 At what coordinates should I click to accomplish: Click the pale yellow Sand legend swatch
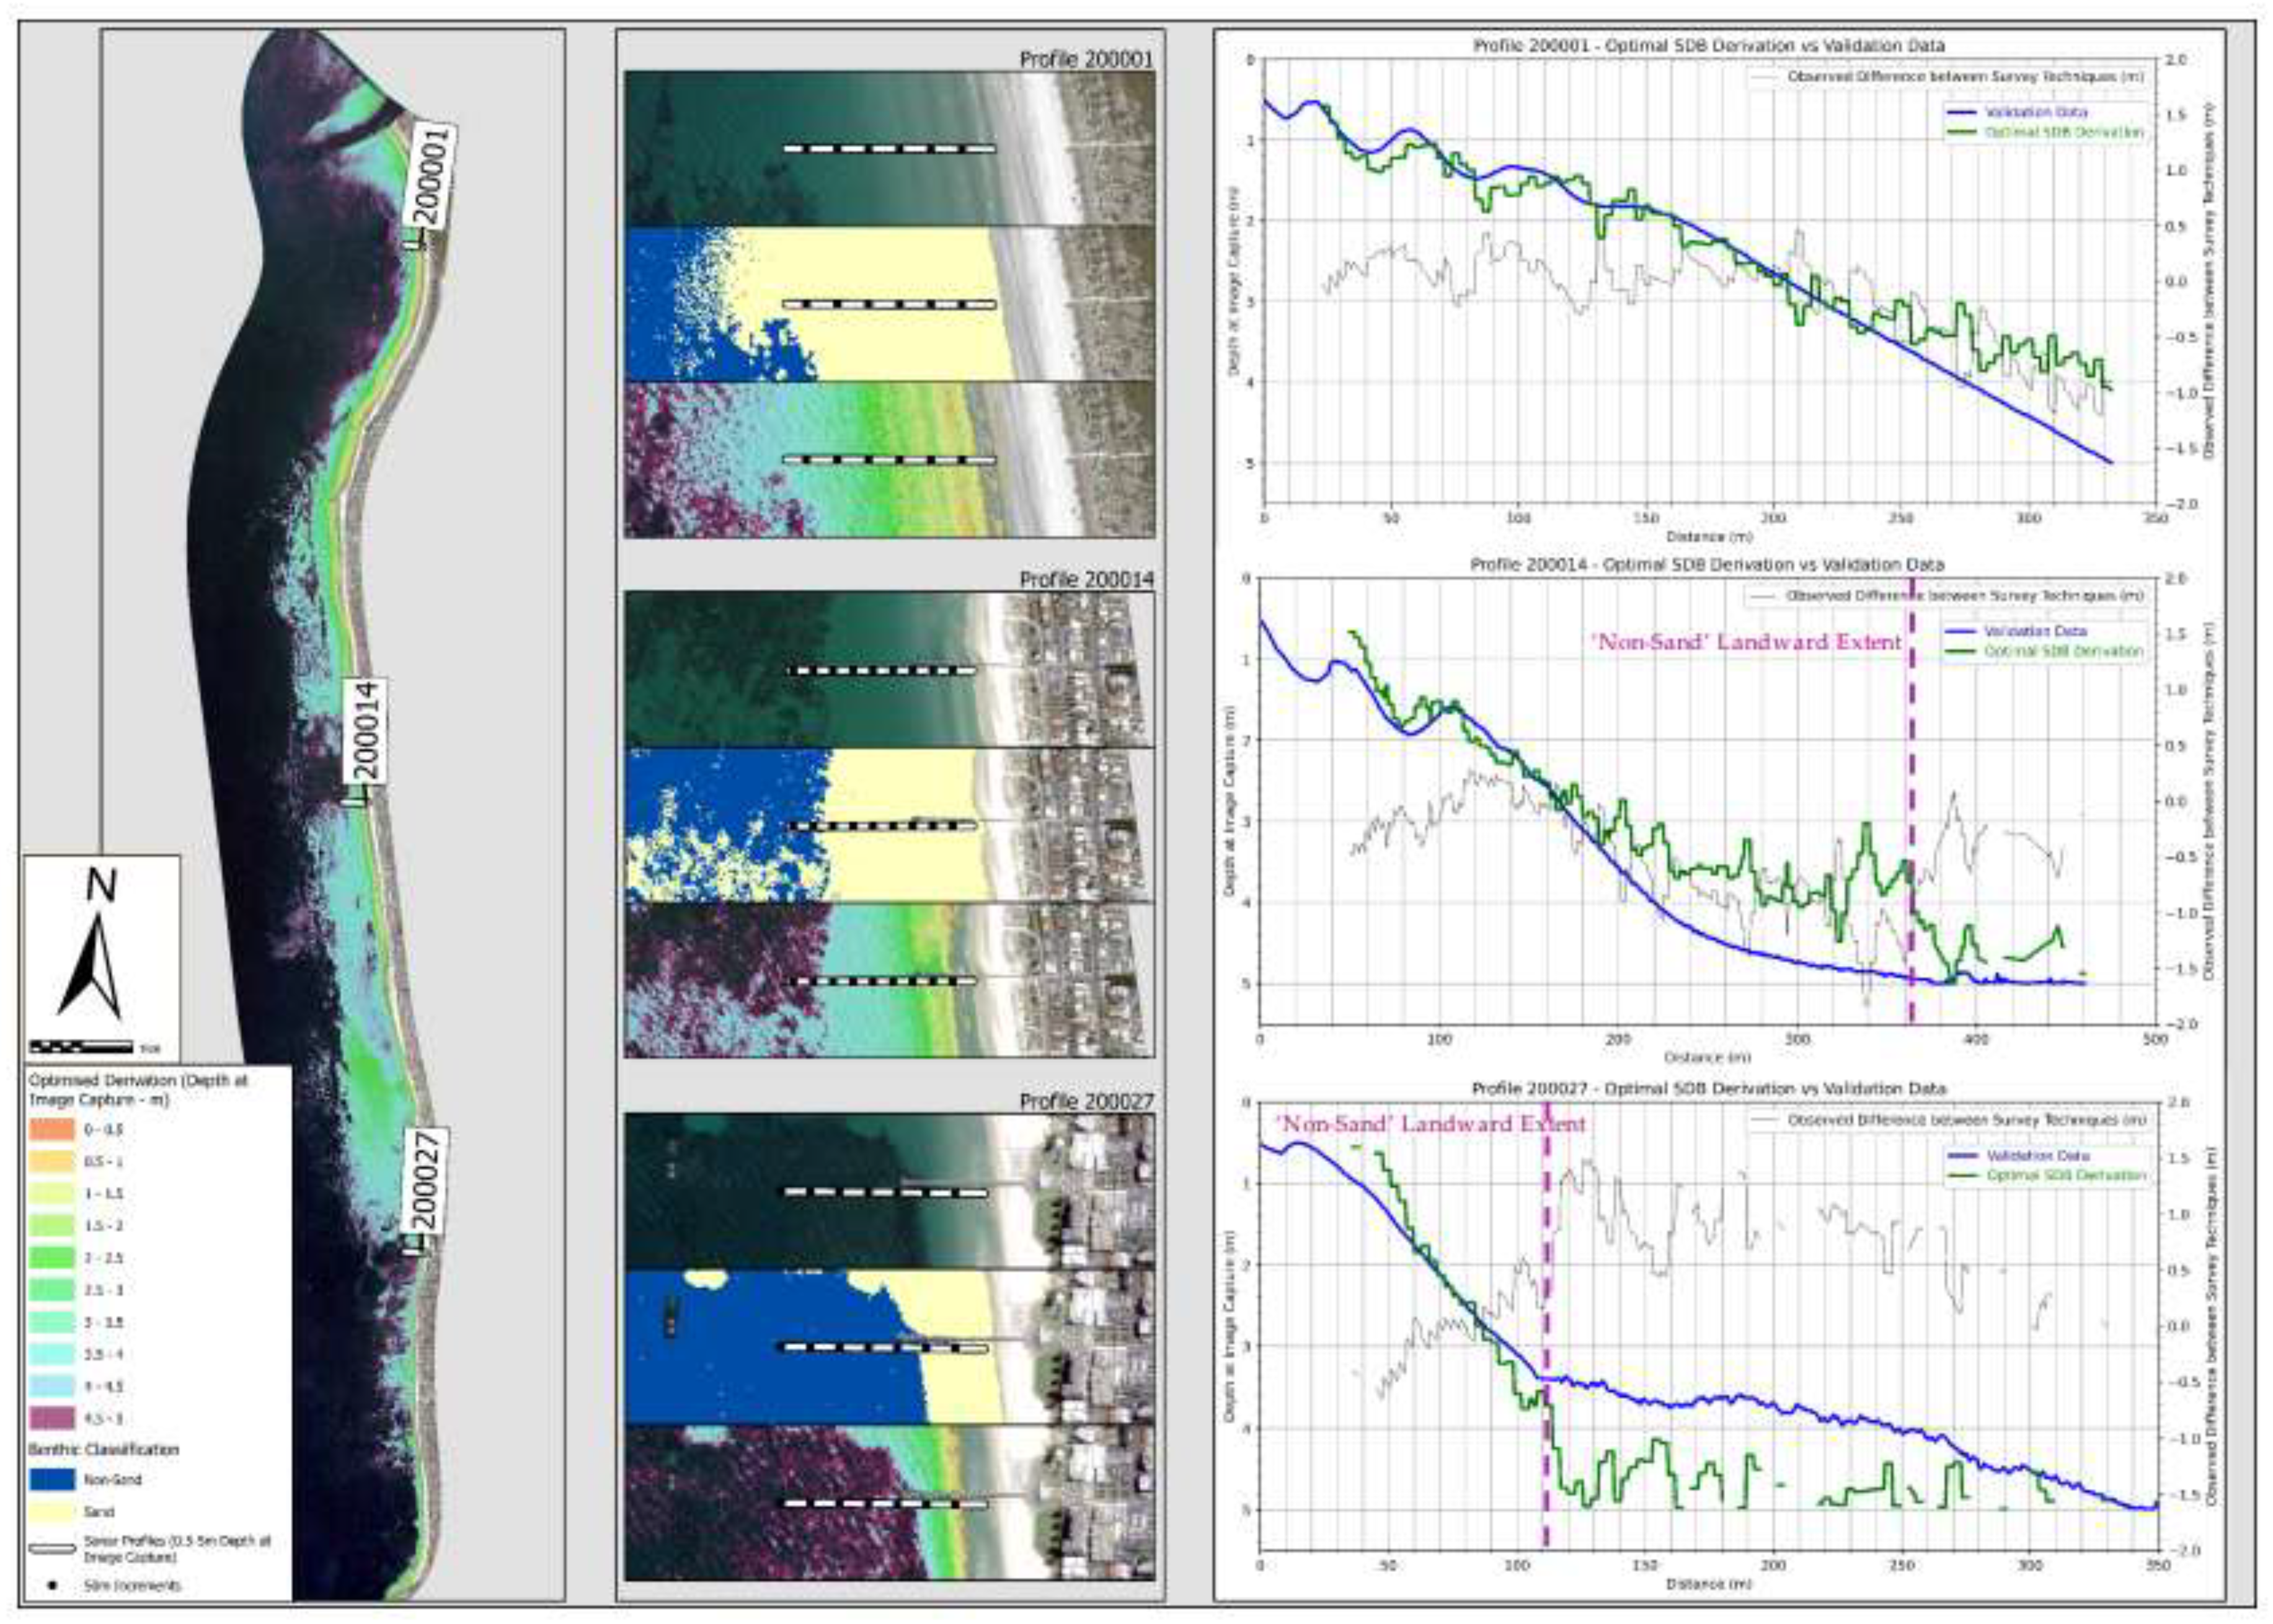tap(52, 1512)
